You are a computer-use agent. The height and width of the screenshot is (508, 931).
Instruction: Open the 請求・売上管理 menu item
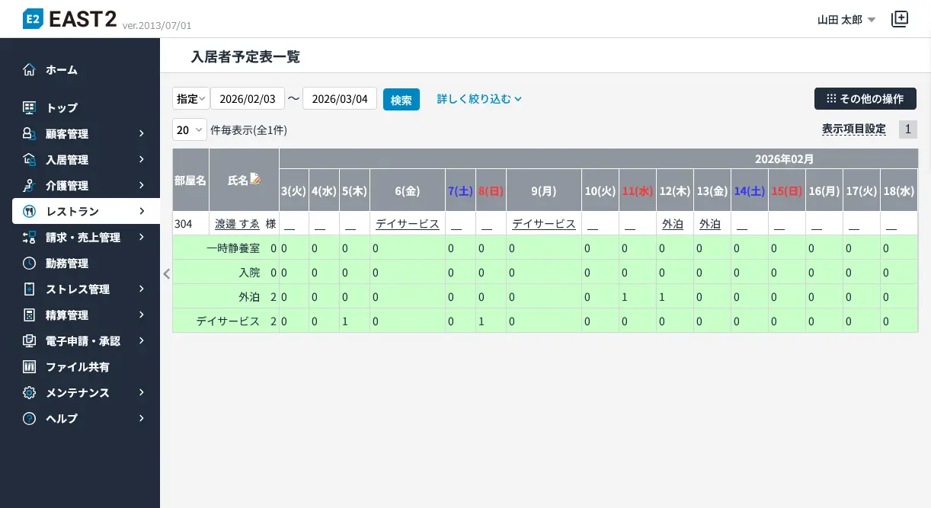point(85,238)
